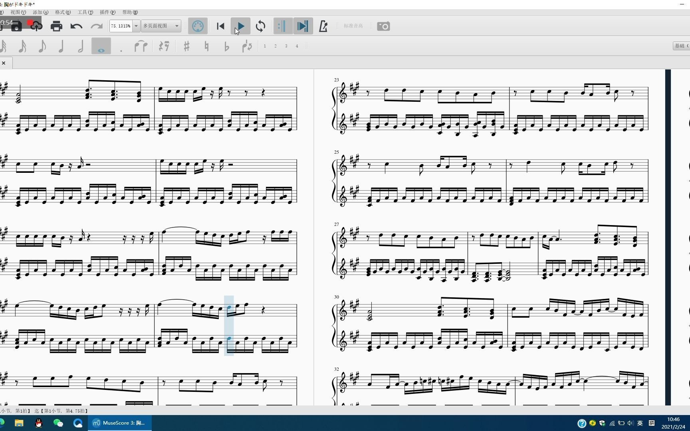Toggle natural accidental

[206, 46]
